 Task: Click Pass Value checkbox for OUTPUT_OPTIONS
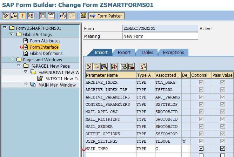[222, 134]
